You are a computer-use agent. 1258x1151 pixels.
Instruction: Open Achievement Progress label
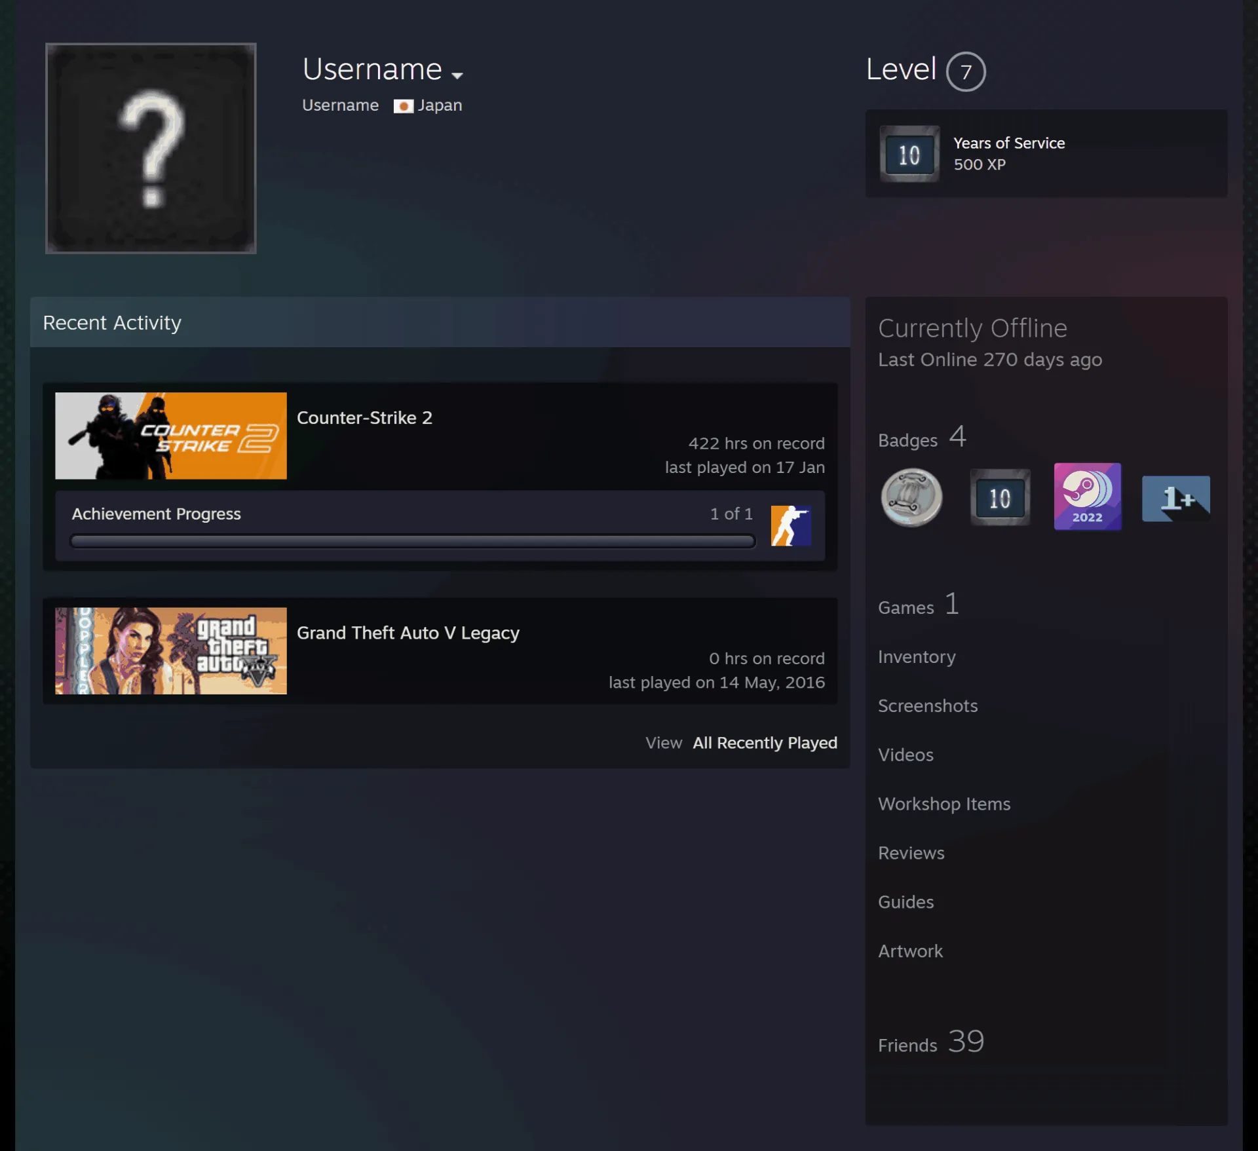click(156, 514)
